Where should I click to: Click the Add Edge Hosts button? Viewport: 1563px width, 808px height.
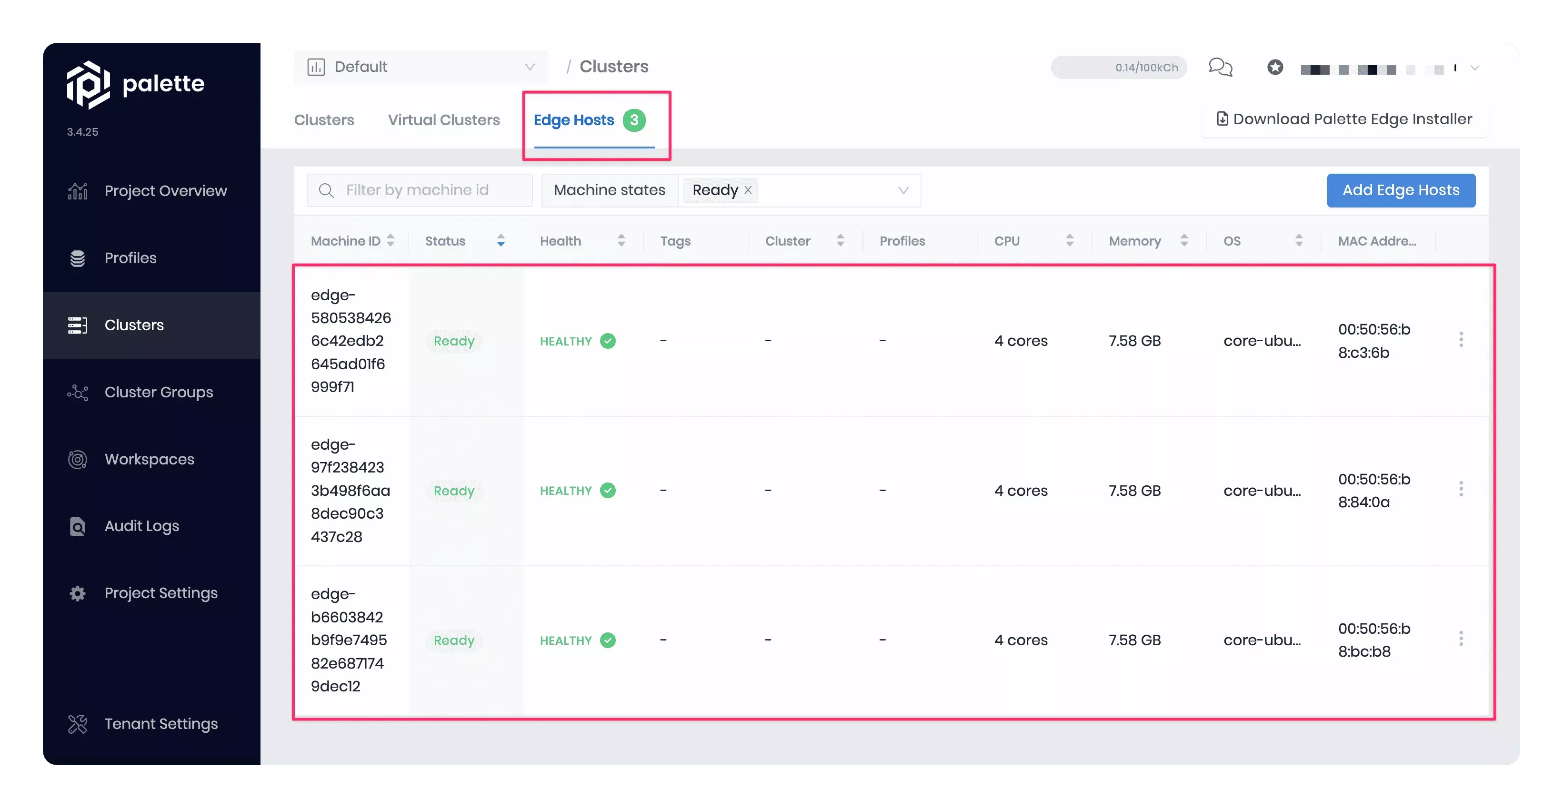tap(1401, 190)
